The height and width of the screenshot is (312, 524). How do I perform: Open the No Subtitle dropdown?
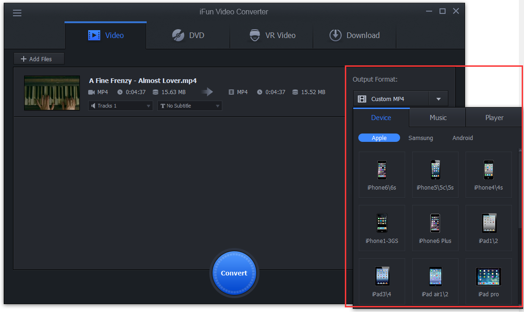(x=190, y=106)
